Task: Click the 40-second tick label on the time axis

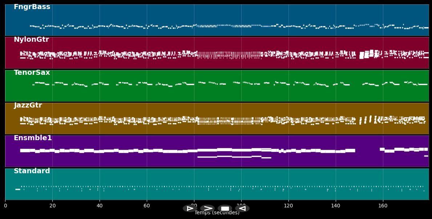Action: point(100,206)
